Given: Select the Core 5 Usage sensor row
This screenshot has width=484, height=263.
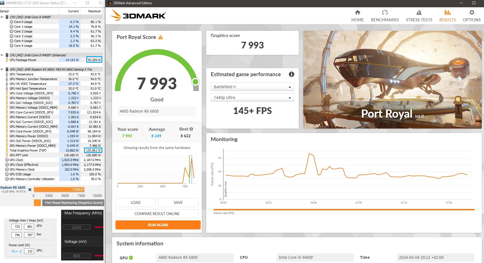Looking at the screenshot, I should [x=51, y=46].
